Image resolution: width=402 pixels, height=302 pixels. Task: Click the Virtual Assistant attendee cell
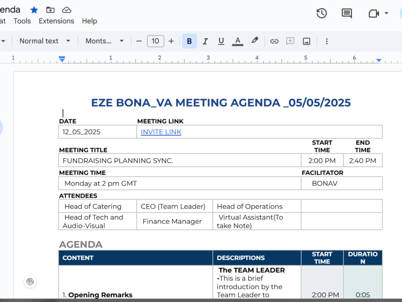pos(257,221)
